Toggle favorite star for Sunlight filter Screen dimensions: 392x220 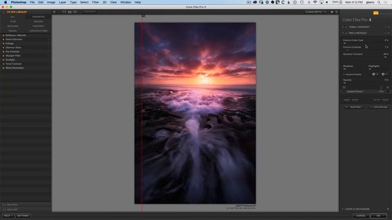pyautogui.click(x=3, y=60)
